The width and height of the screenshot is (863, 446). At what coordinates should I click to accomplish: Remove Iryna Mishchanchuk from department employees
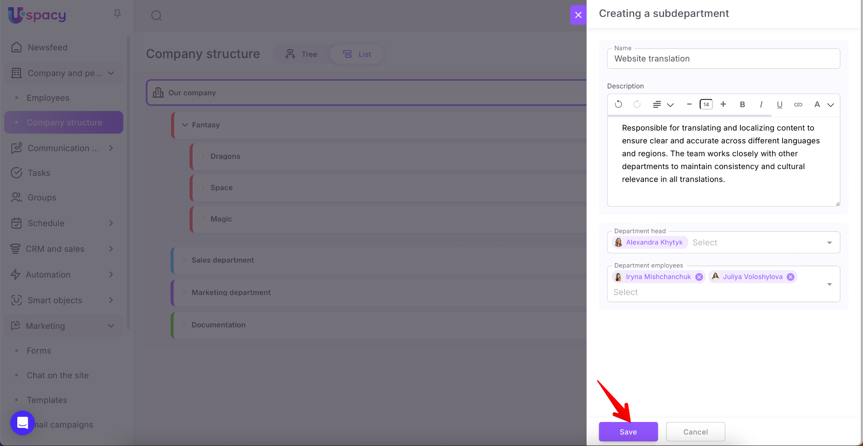click(x=699, y=277)
